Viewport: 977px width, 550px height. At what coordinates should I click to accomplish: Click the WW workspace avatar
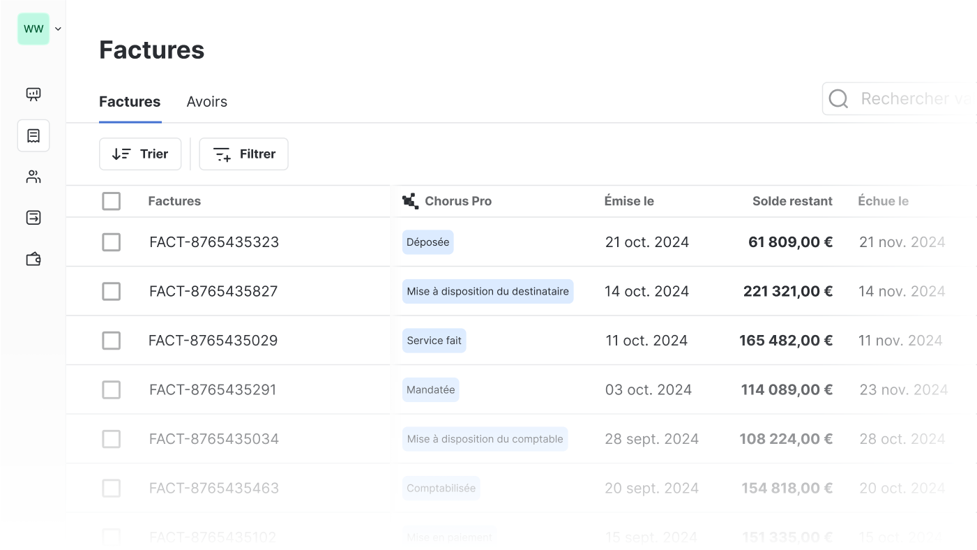click(33, 29)
